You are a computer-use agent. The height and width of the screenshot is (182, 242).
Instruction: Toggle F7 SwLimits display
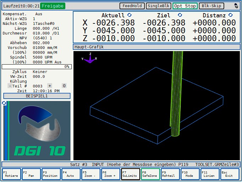[x=131, y=174]
